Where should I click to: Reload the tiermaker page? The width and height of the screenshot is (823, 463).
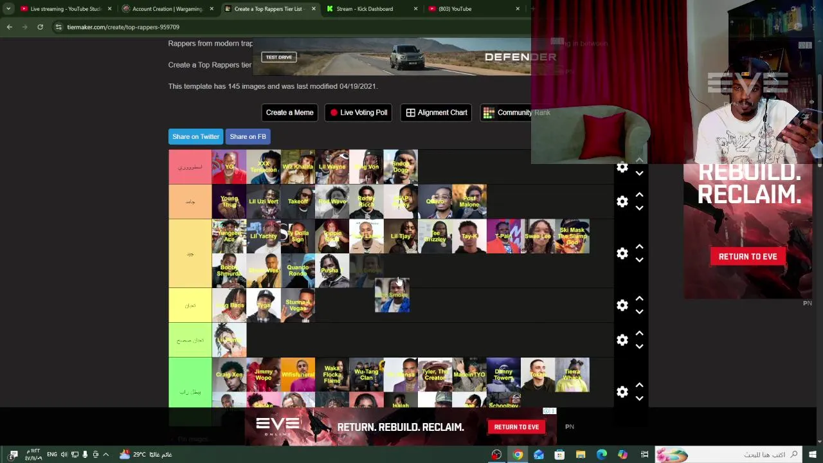[x=40, y=27]
